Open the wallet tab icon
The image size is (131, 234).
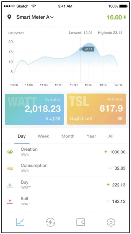coord(81,222)
